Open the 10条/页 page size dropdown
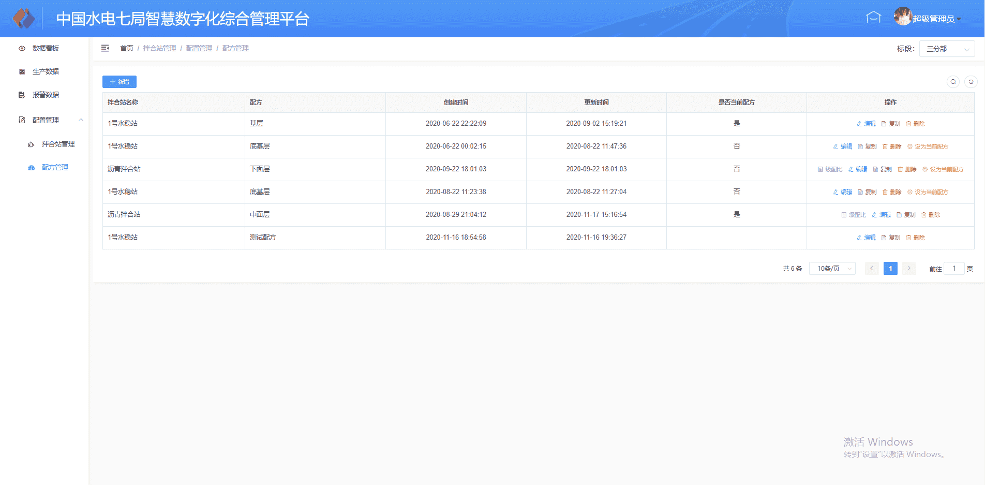 (x=832, y=269)
